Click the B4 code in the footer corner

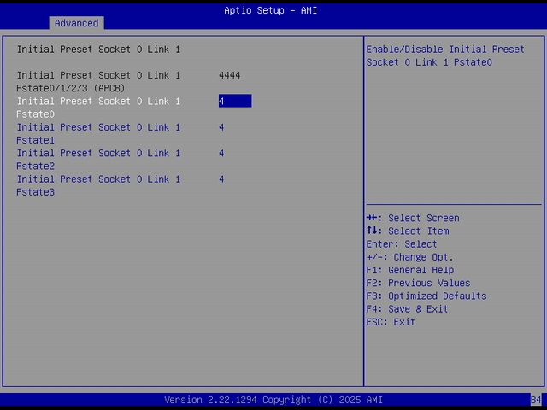(536, 400)
